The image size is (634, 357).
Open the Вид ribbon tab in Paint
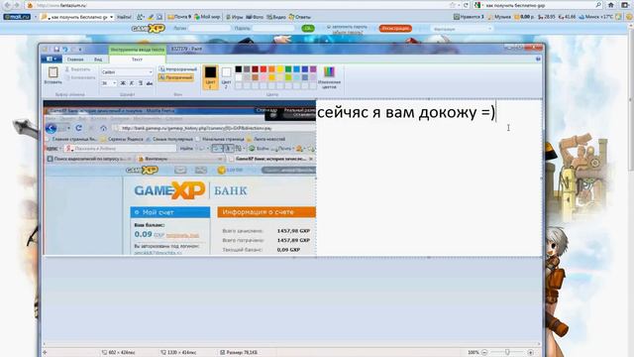tap(98, 59)
